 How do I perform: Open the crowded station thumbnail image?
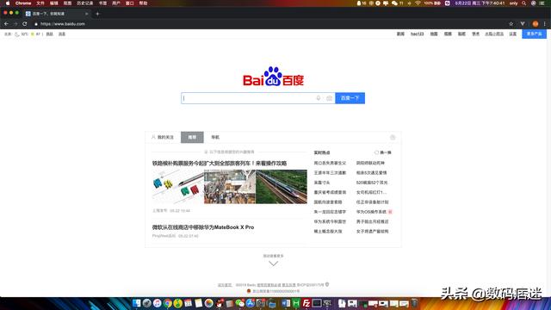(230, 187)
